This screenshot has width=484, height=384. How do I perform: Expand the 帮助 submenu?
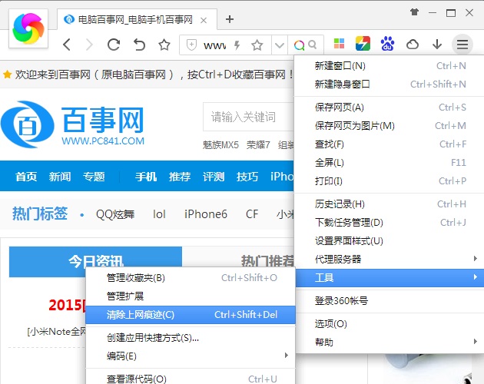389,342
